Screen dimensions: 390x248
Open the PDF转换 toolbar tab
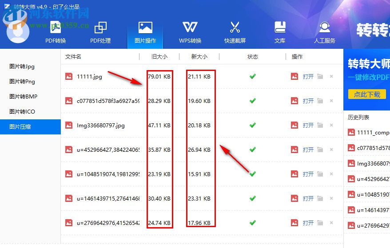click(56, 32)
